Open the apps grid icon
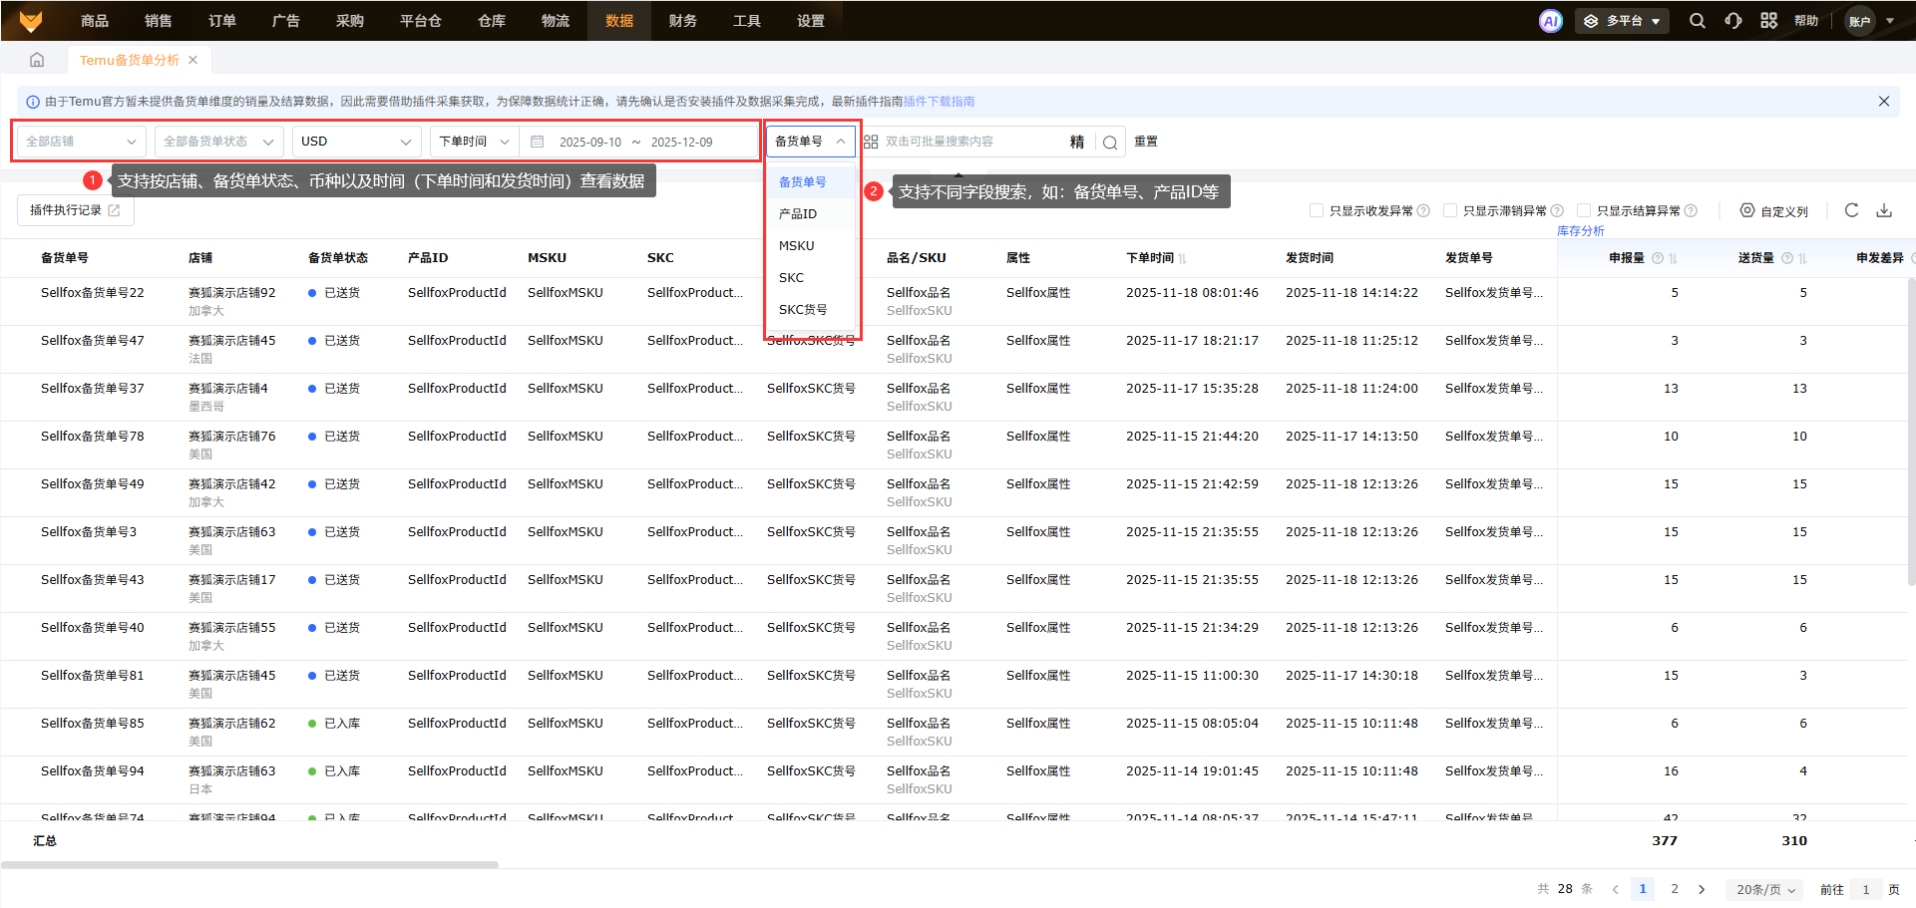Image resolution: width=1916 pixels, height=908 pixels. (x=1768, y=21)
